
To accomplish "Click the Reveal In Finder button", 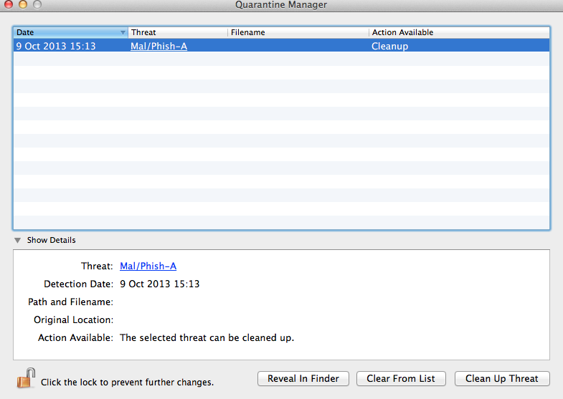I will [x=303, y=378].
